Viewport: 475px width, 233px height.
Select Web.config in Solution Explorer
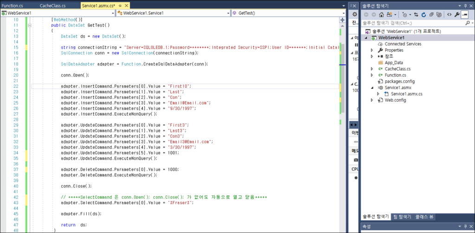pyautogui.click(x=395, y=100)
